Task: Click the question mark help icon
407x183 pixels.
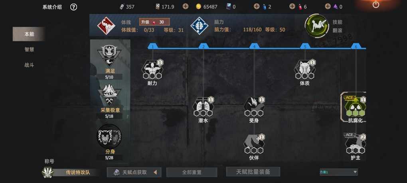Action: (73, 7)
